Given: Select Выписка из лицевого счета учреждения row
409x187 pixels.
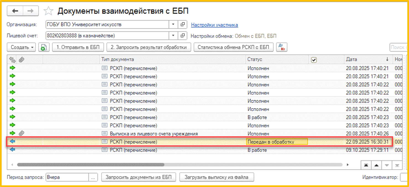Looking at the screenshot, I should click(x=204, y=134).
